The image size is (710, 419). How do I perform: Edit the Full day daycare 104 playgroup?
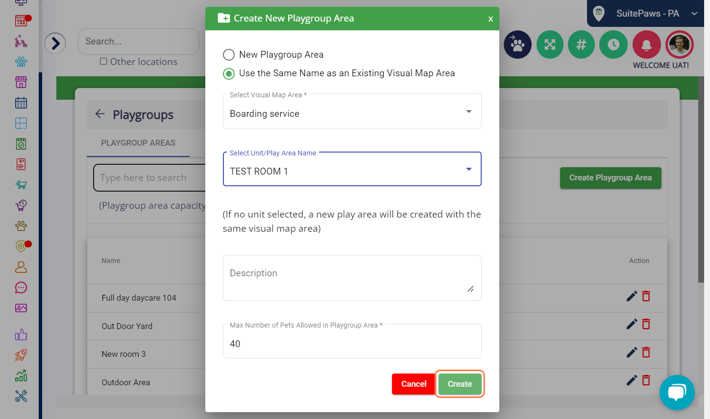[632, 296]
